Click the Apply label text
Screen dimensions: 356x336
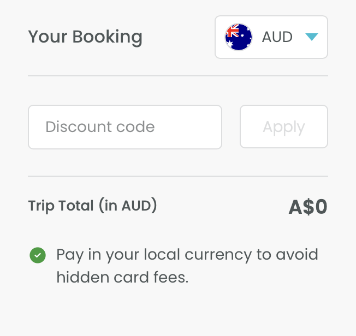tap(283, 127)
